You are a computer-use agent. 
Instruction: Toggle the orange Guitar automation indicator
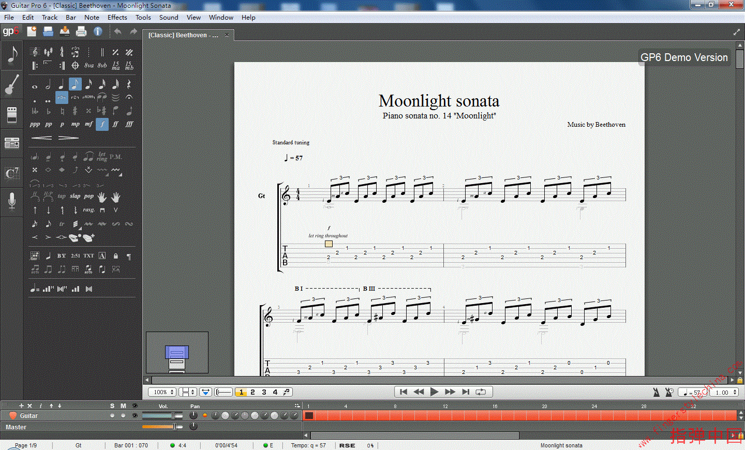(205, 415)
